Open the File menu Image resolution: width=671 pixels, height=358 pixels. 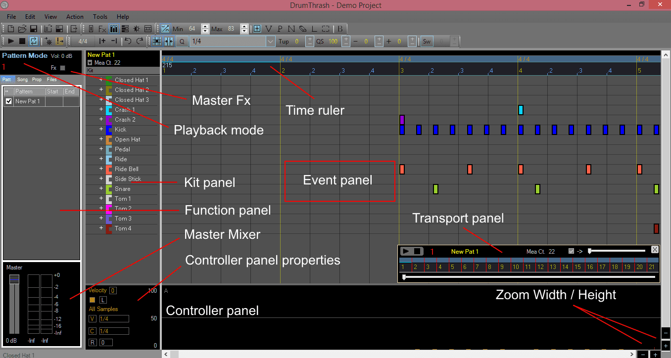click(x=11, y=16)
